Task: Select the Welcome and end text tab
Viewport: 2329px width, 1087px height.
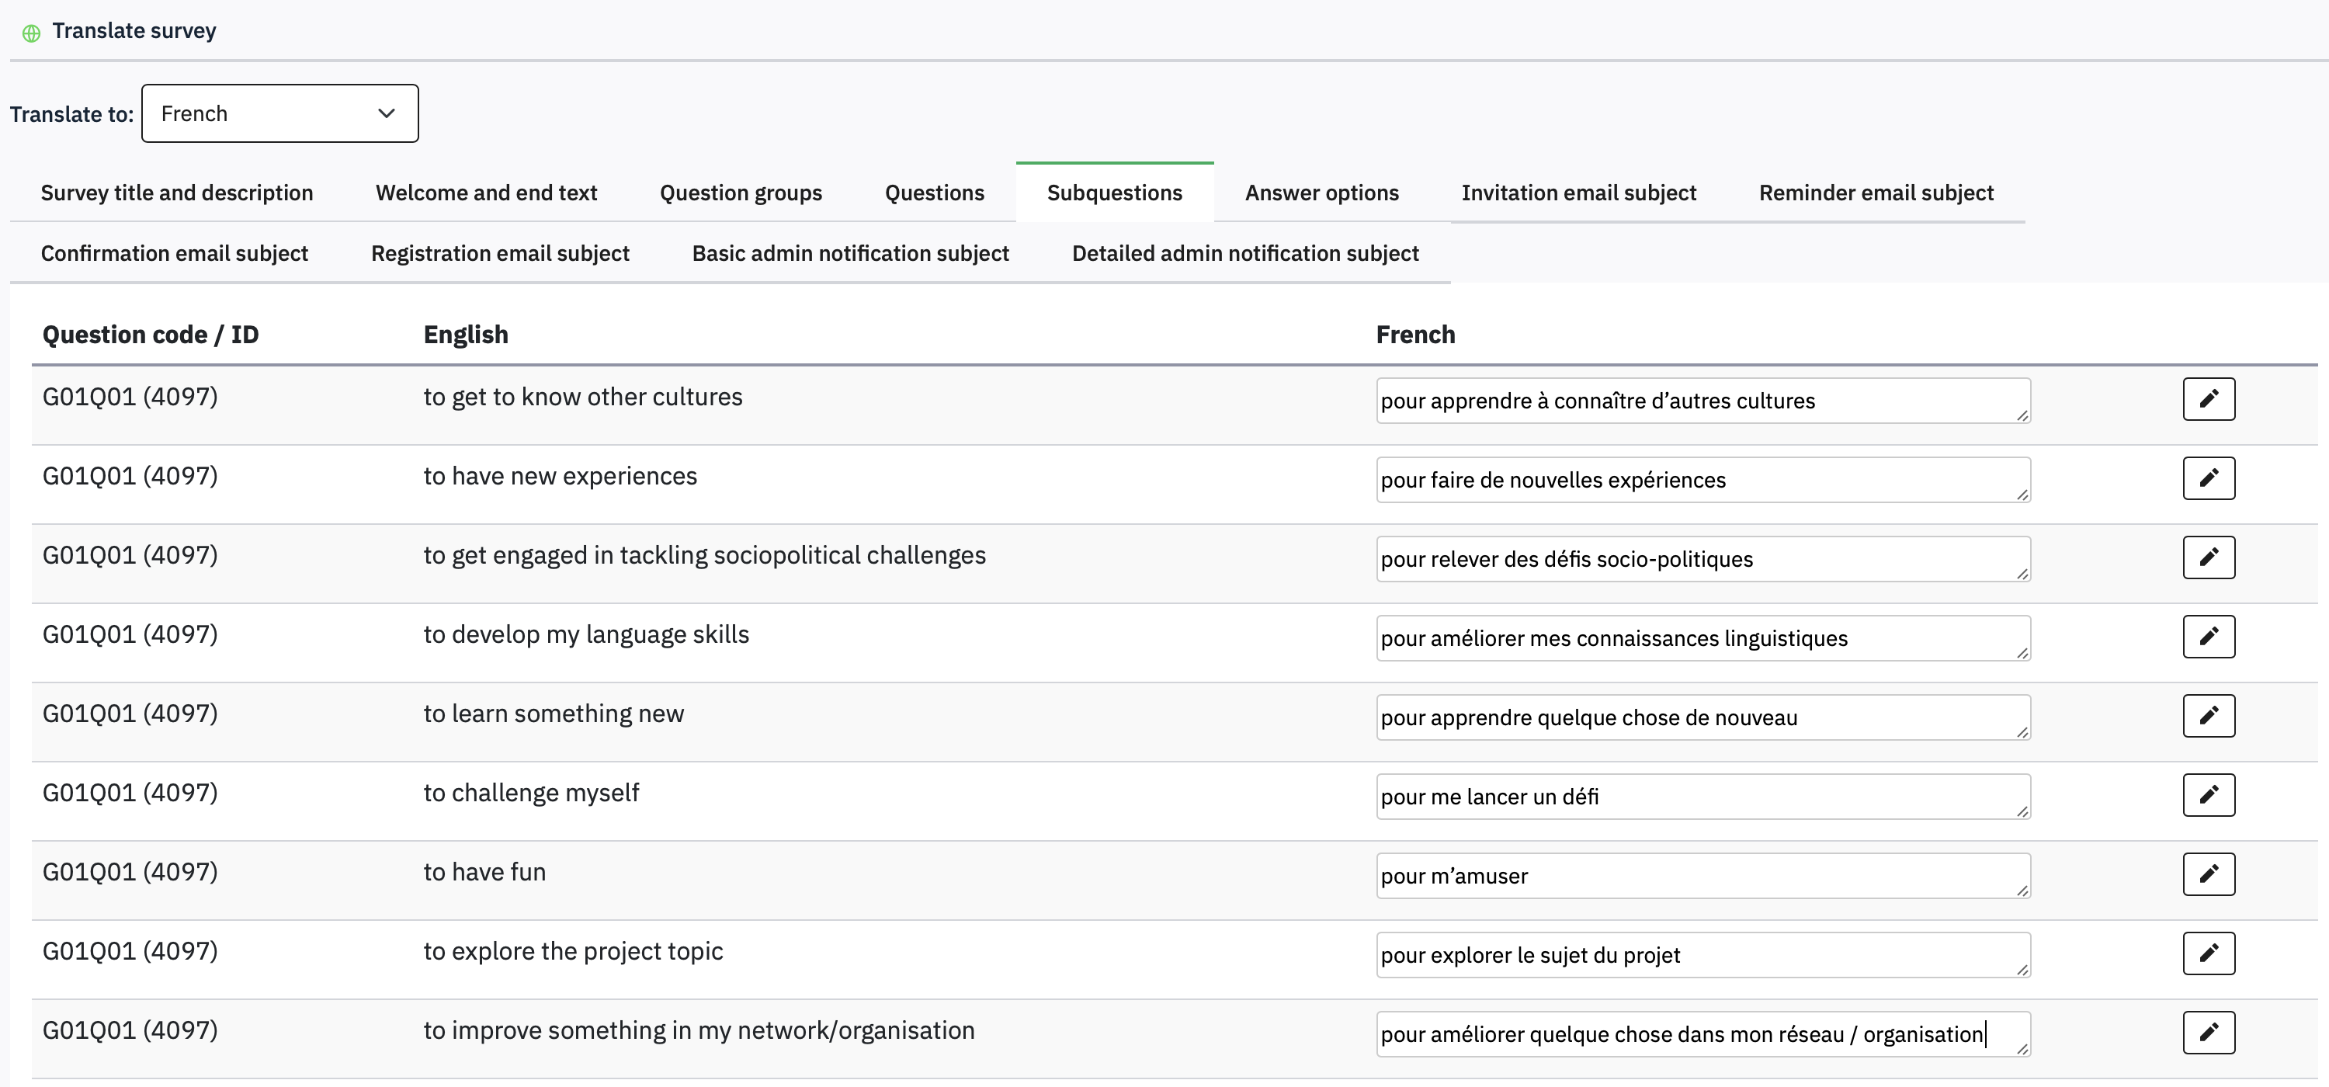Action: 485,193
